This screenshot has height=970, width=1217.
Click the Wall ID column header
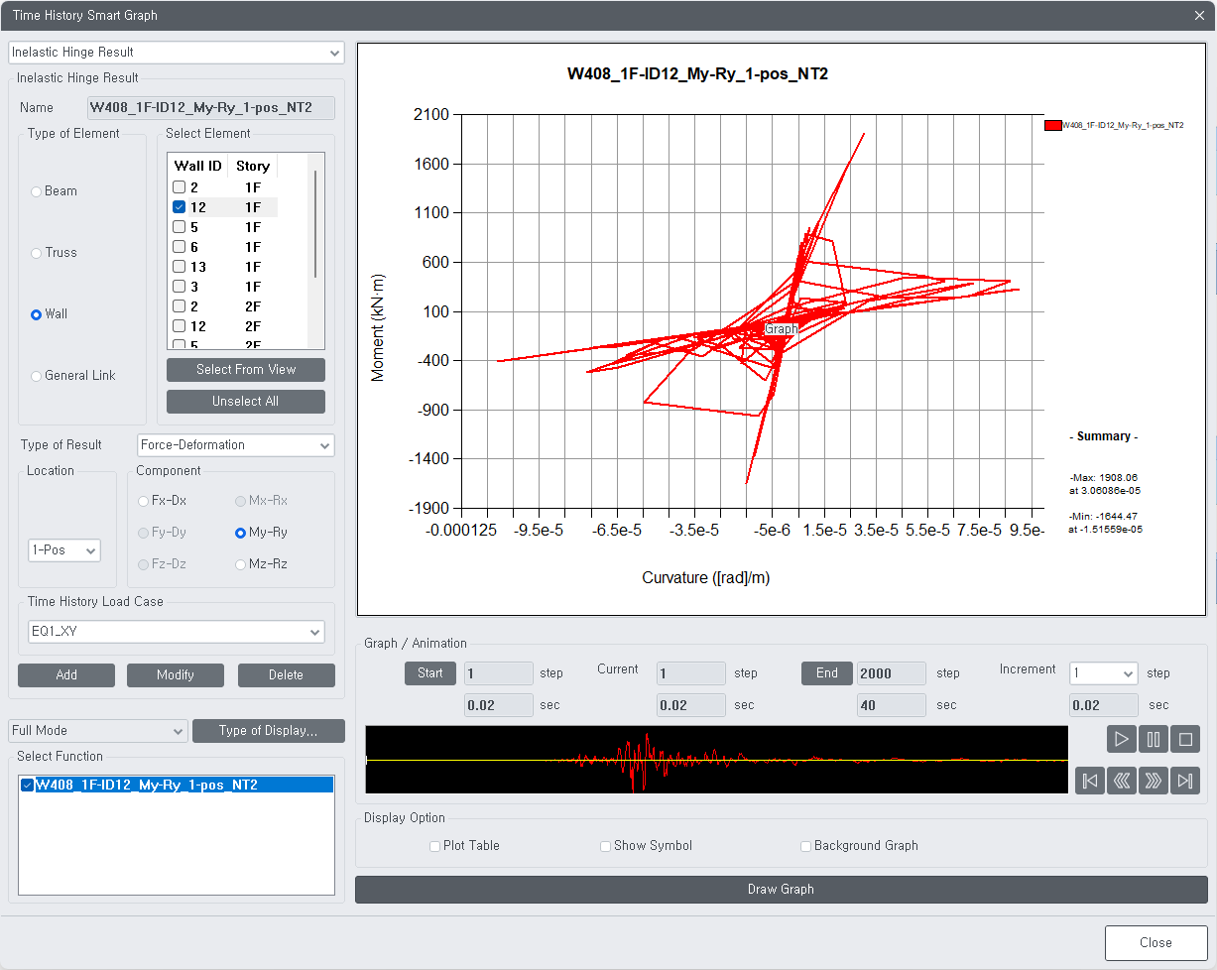point(198,166)
